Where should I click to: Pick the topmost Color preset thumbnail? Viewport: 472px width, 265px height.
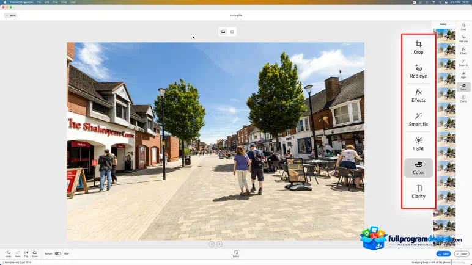pyautogui.click(x=444, y=35)
